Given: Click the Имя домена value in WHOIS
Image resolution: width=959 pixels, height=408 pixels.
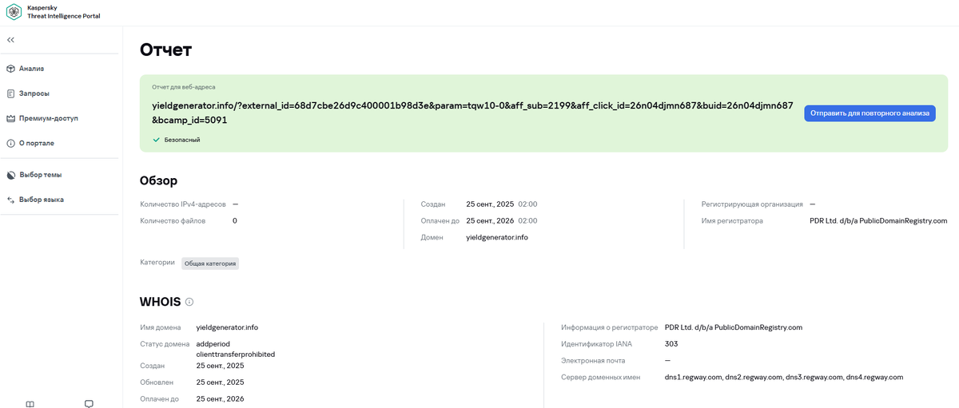Looking at the screenshot, I should 227,327.
